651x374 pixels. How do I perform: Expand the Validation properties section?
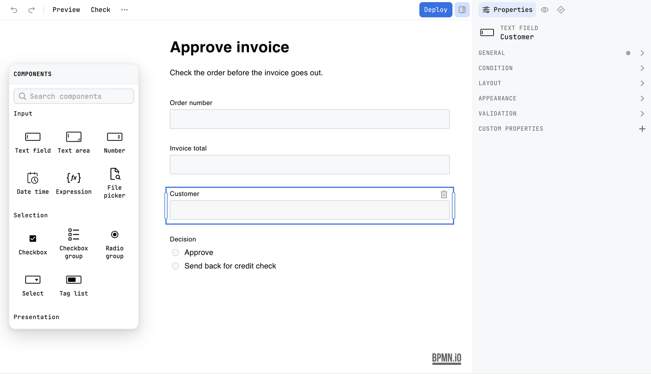click(561, 114)
